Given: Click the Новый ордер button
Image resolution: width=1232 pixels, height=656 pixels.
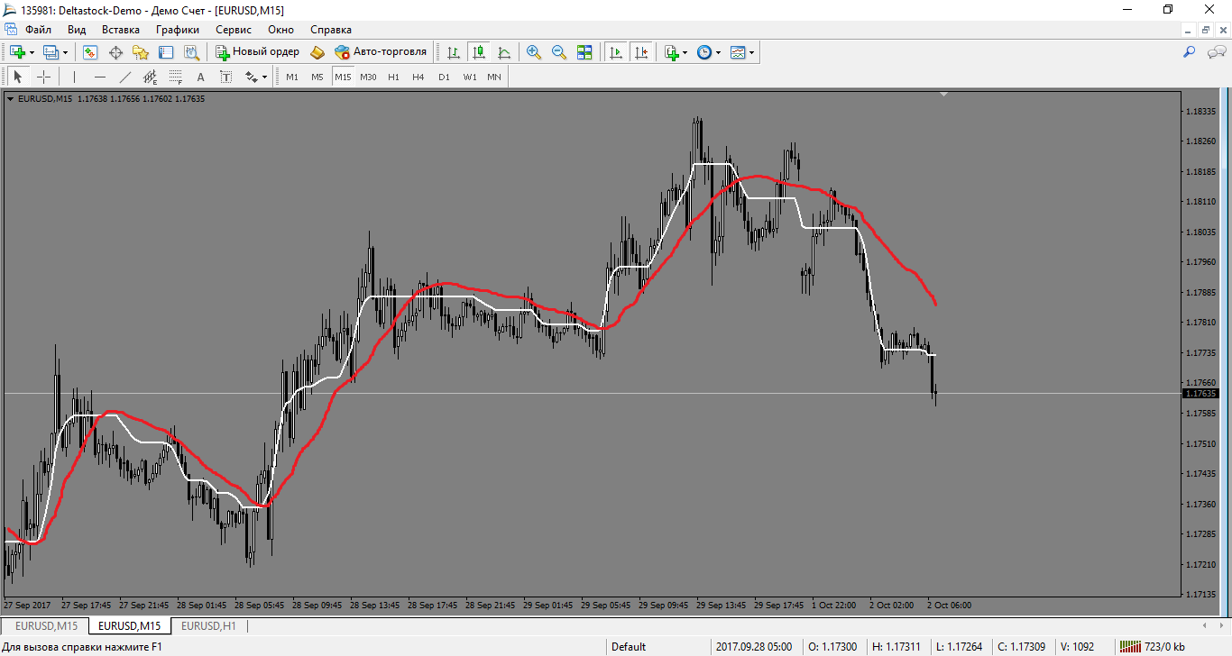Looking at the screenshot, I should 257,52.
